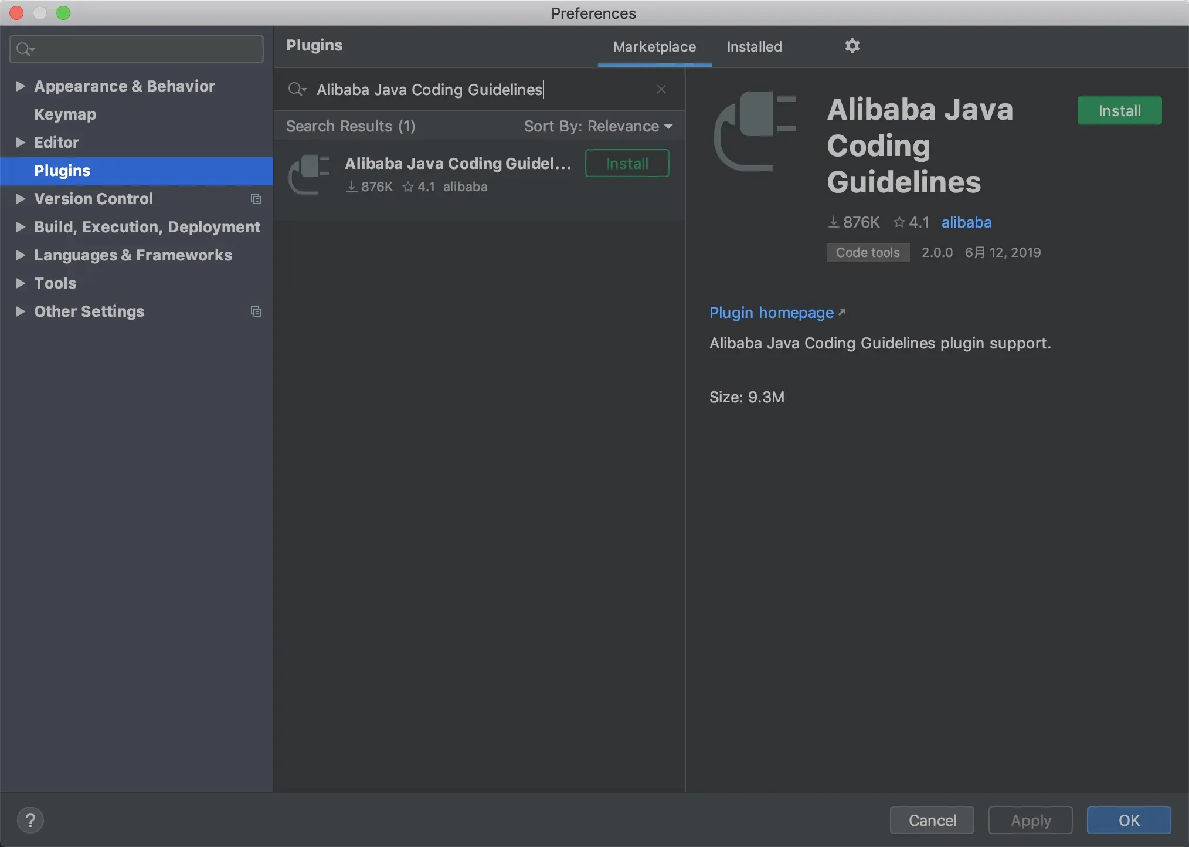Switch to the Marketplace tab
1189x847 pixels.
point(654,46)
